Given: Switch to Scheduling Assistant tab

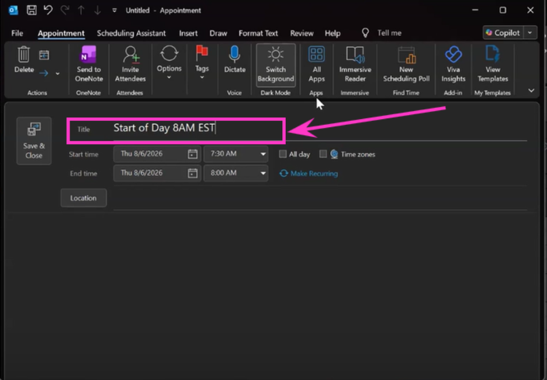Looking at the screenshot, I should point(131,33).
